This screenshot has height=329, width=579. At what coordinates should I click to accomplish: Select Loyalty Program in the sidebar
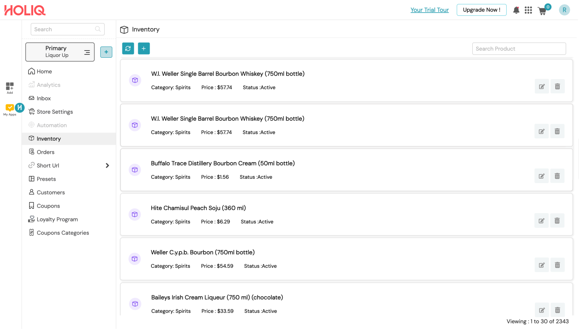(x=57, y=219)
